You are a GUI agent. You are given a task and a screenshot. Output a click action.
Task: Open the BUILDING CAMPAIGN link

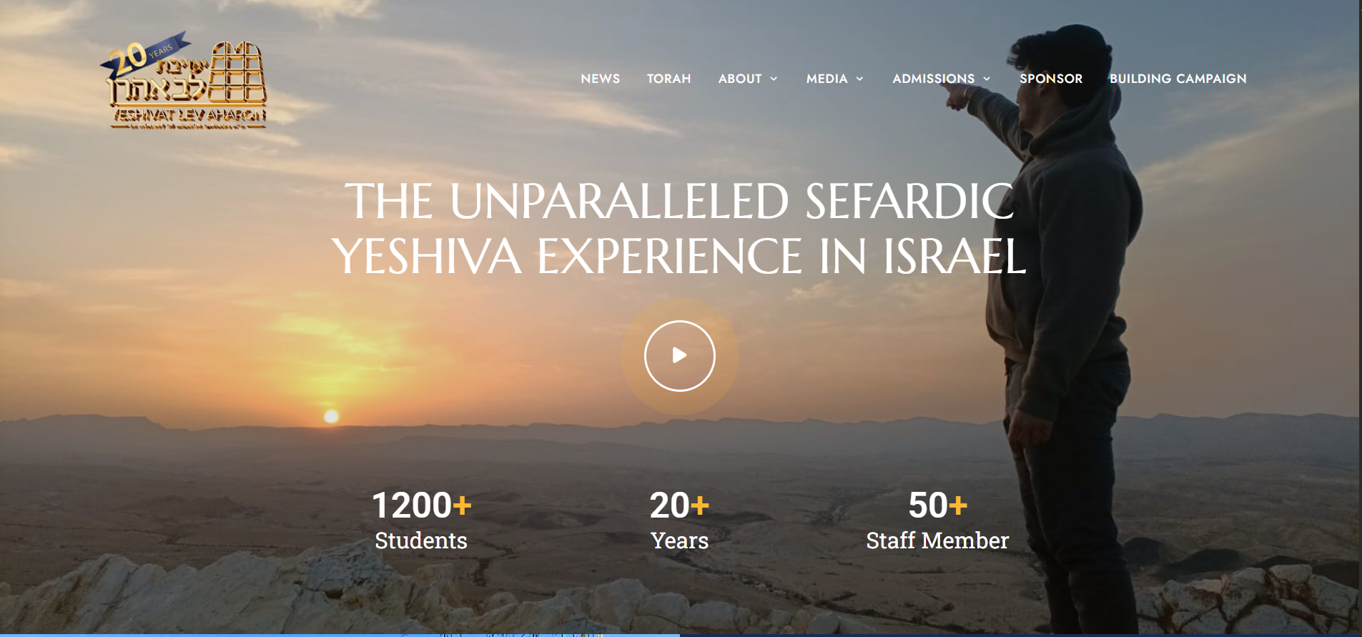point(1178,79)
